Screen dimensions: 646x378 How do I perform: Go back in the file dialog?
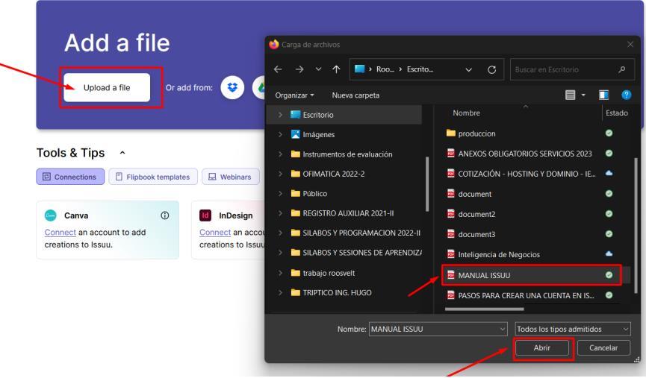[278, 69]
